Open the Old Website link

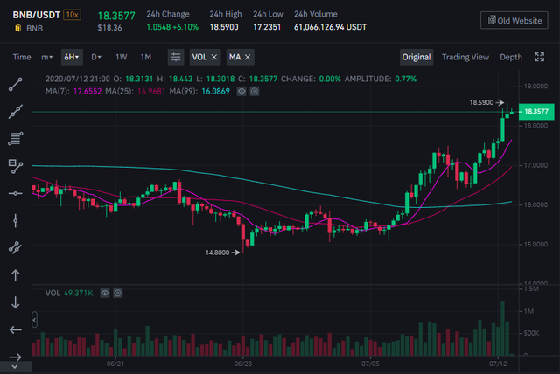click(514, 21)
